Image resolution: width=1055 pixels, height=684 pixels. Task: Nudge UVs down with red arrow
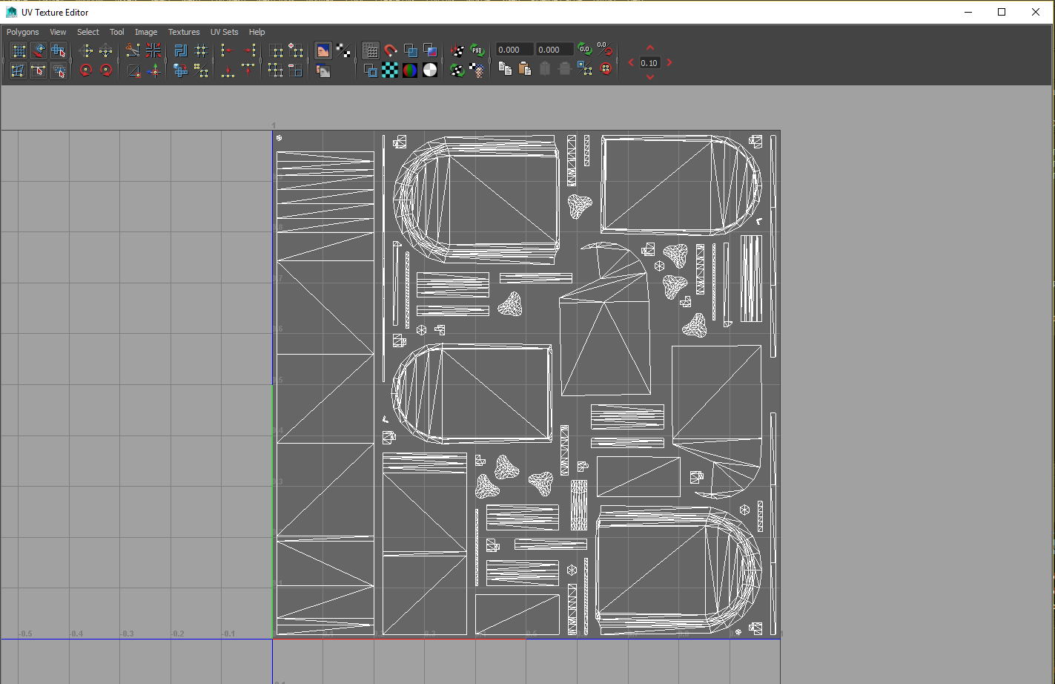pyautogui.click(x=650, y=77)
